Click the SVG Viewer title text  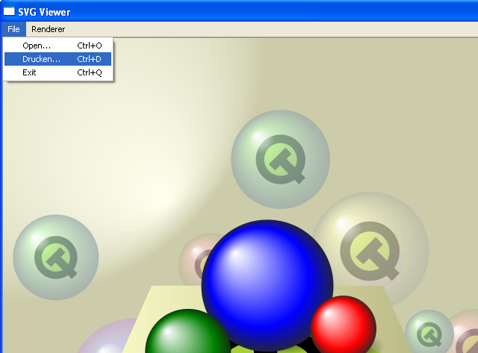(x=44, y=12)
